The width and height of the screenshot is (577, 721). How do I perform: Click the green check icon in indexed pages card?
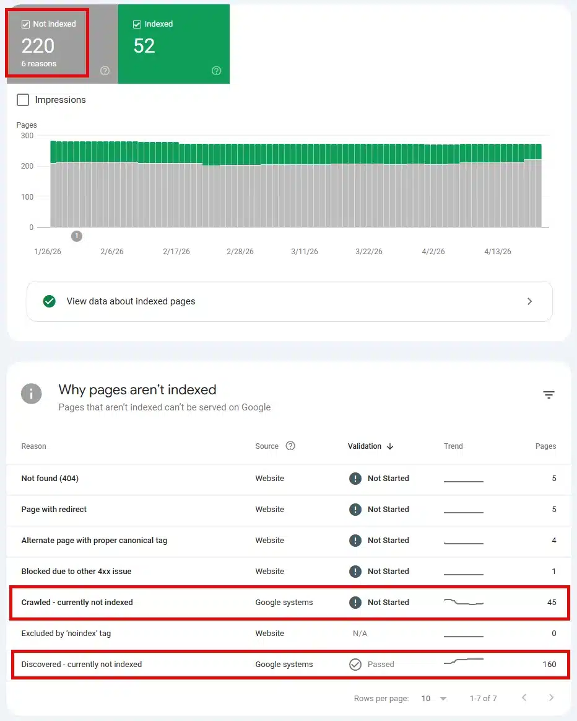(x=49, y=301)
